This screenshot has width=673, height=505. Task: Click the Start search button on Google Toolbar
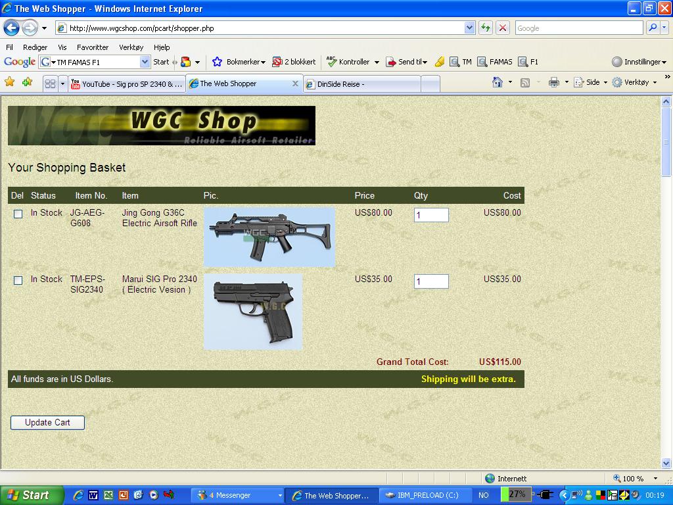161,62
